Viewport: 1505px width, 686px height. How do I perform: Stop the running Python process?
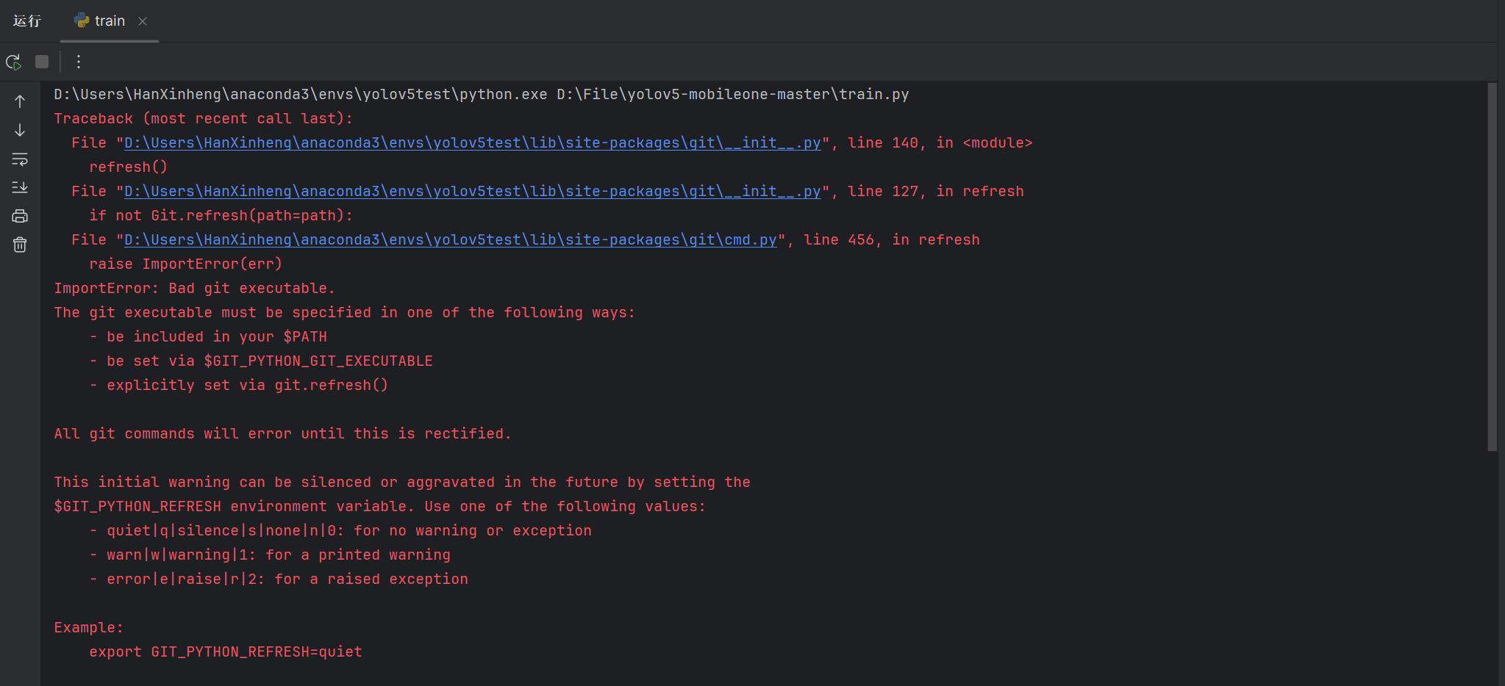click(x=41, y=62)
